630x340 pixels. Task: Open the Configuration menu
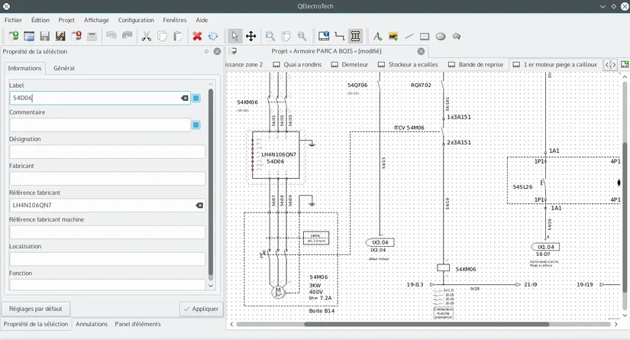pyautogui.click(x=136, y=20)
